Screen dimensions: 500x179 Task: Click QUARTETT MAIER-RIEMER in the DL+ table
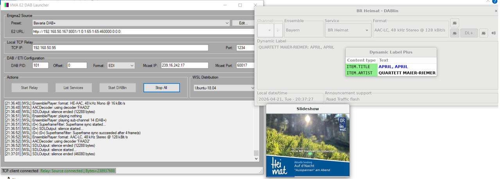pos(407,73)
